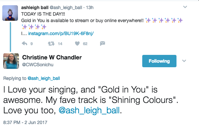Click the @ash_leigh_ball mention in the reply text
Image resolution: width=199 pixels, height=126 pixels.
click(x=89, y=110)
